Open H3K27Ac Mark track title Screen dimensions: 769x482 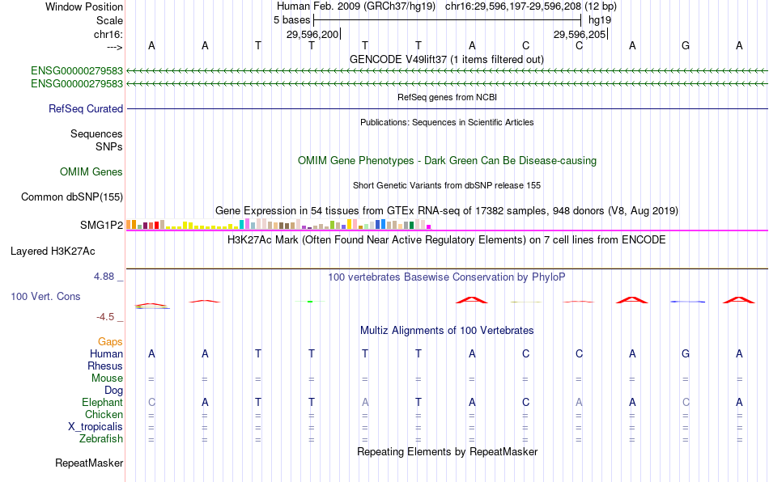pos(447,240)
